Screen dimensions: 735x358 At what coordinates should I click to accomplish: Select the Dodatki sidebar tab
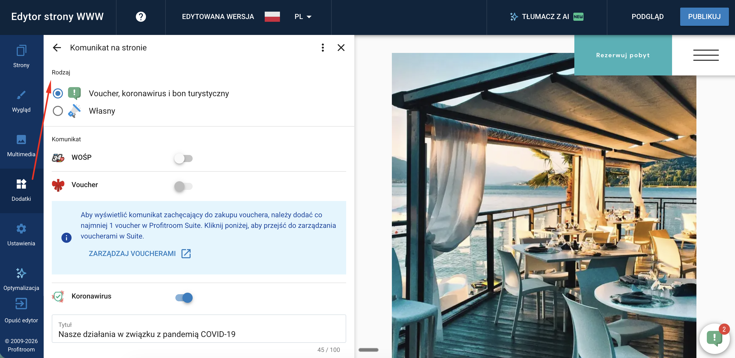tap(21, 190)
